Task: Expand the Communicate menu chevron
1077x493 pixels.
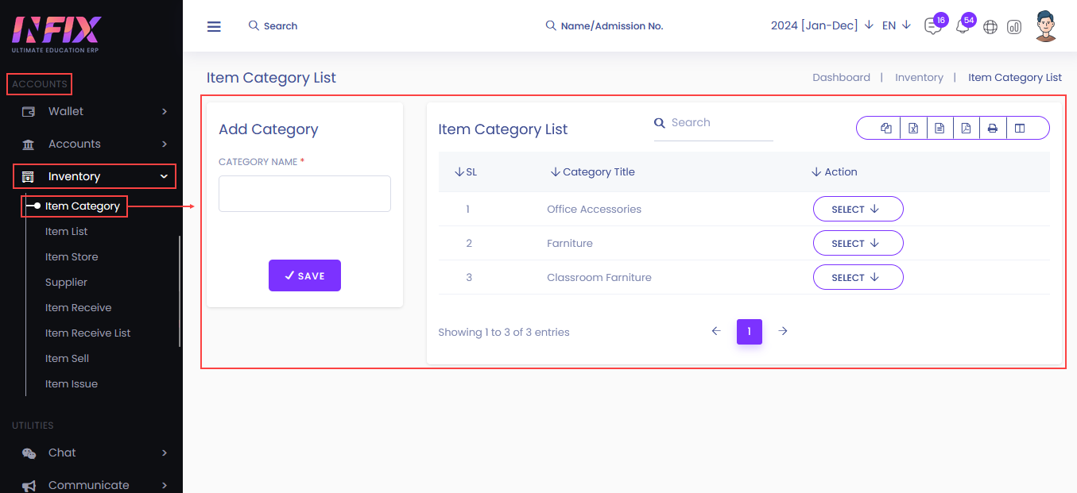Action: (x=165, y=486)
